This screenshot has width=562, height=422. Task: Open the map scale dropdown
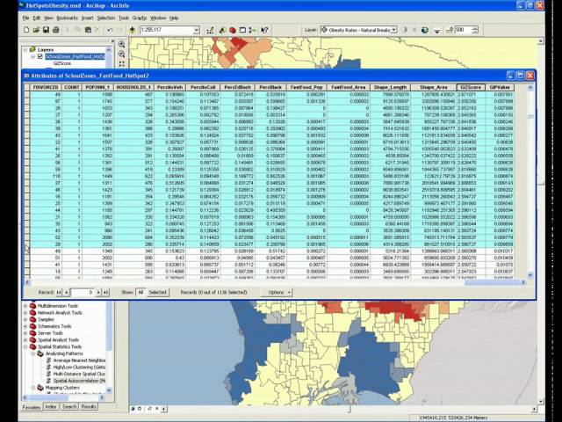click(197, 30)
